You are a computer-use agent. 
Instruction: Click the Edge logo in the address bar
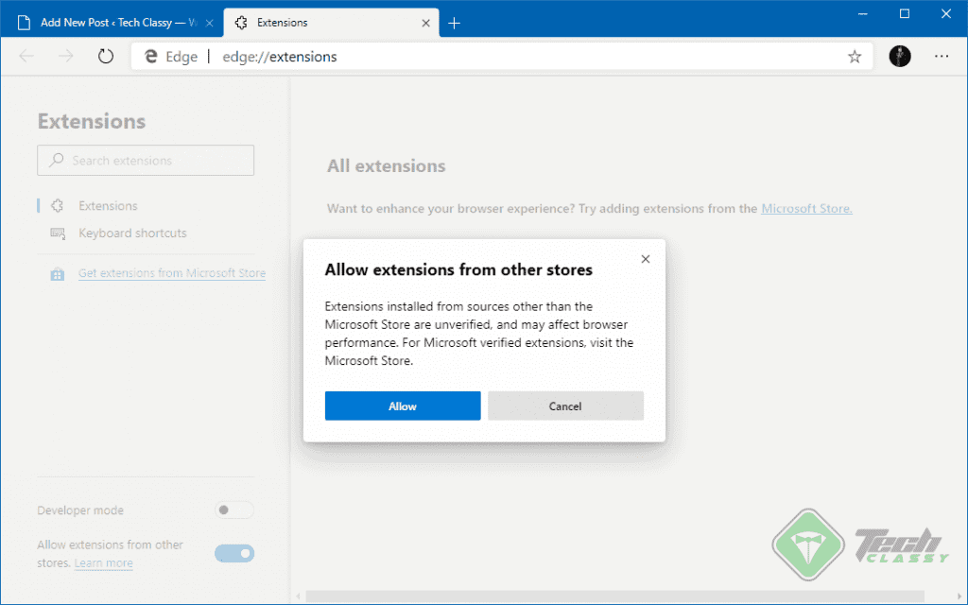pyautogui.click(x=150, y=56)
